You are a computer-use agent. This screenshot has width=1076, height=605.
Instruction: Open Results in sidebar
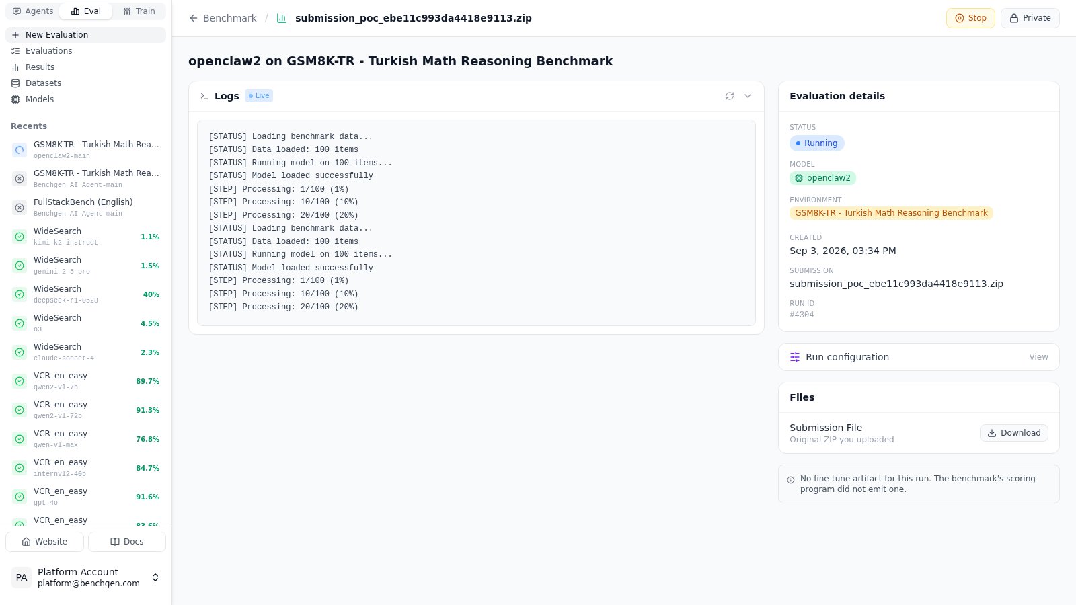pos(85,67)
